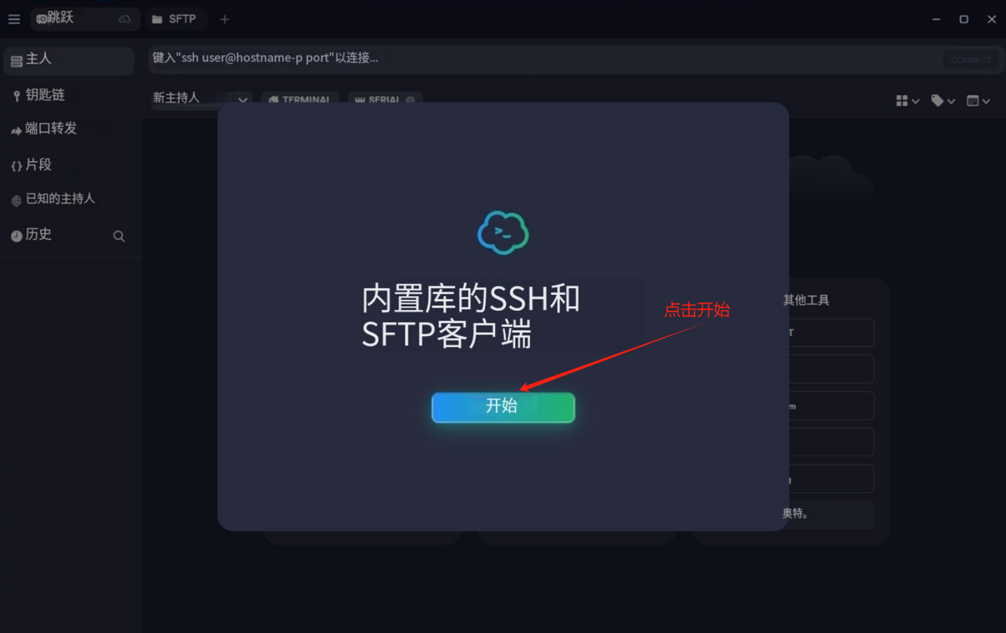This screenshot has height=633, width=1006.
Task: Click the search icon next to 历史
Action: click(119, 236)
